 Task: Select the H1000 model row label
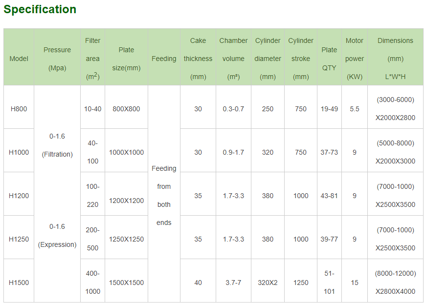[x=19, y=152]
